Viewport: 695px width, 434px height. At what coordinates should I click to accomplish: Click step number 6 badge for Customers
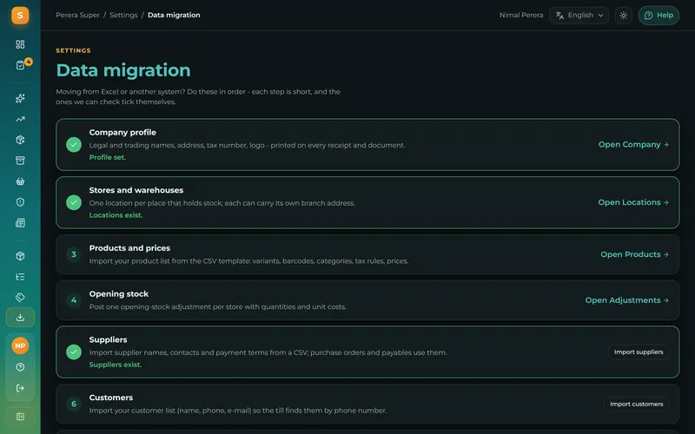tap(74, 404)
